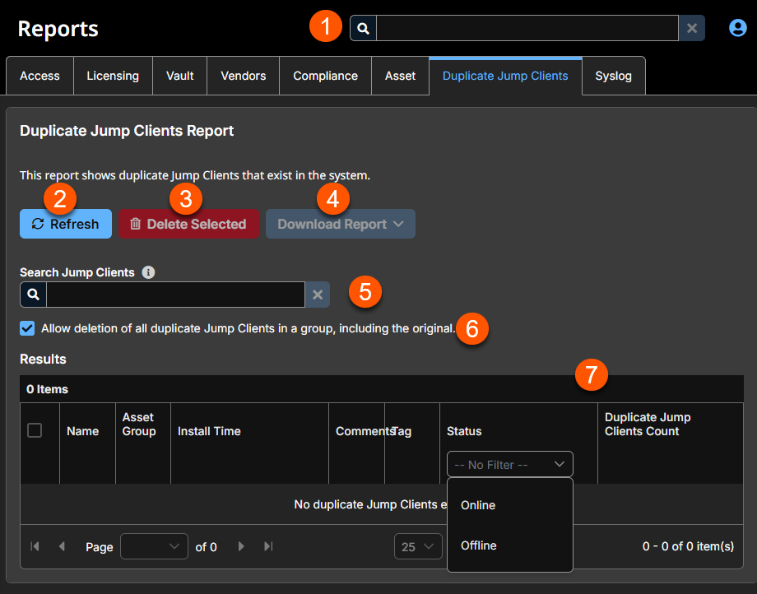Go to the last results page
The image size is (757, 594).
tap(268, 546)
